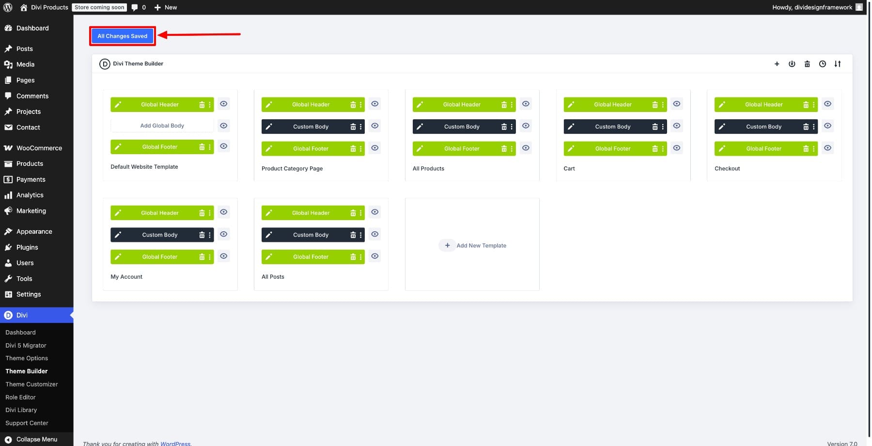Click the Default Website Template label
The height and width of the screenshot is (446, 872).
(144, 167)
